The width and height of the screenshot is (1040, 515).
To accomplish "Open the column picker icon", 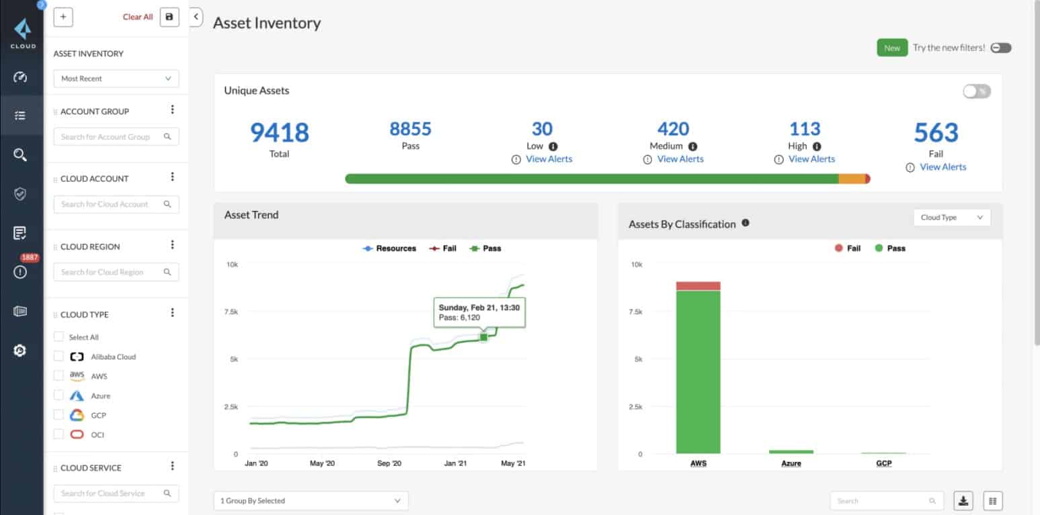I will pos(993,500).
